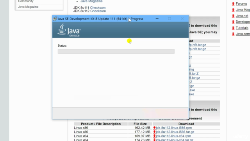The image size is (250, 141).
Task: Click the 162.42 MB file size cell
Action: (142, 128)
